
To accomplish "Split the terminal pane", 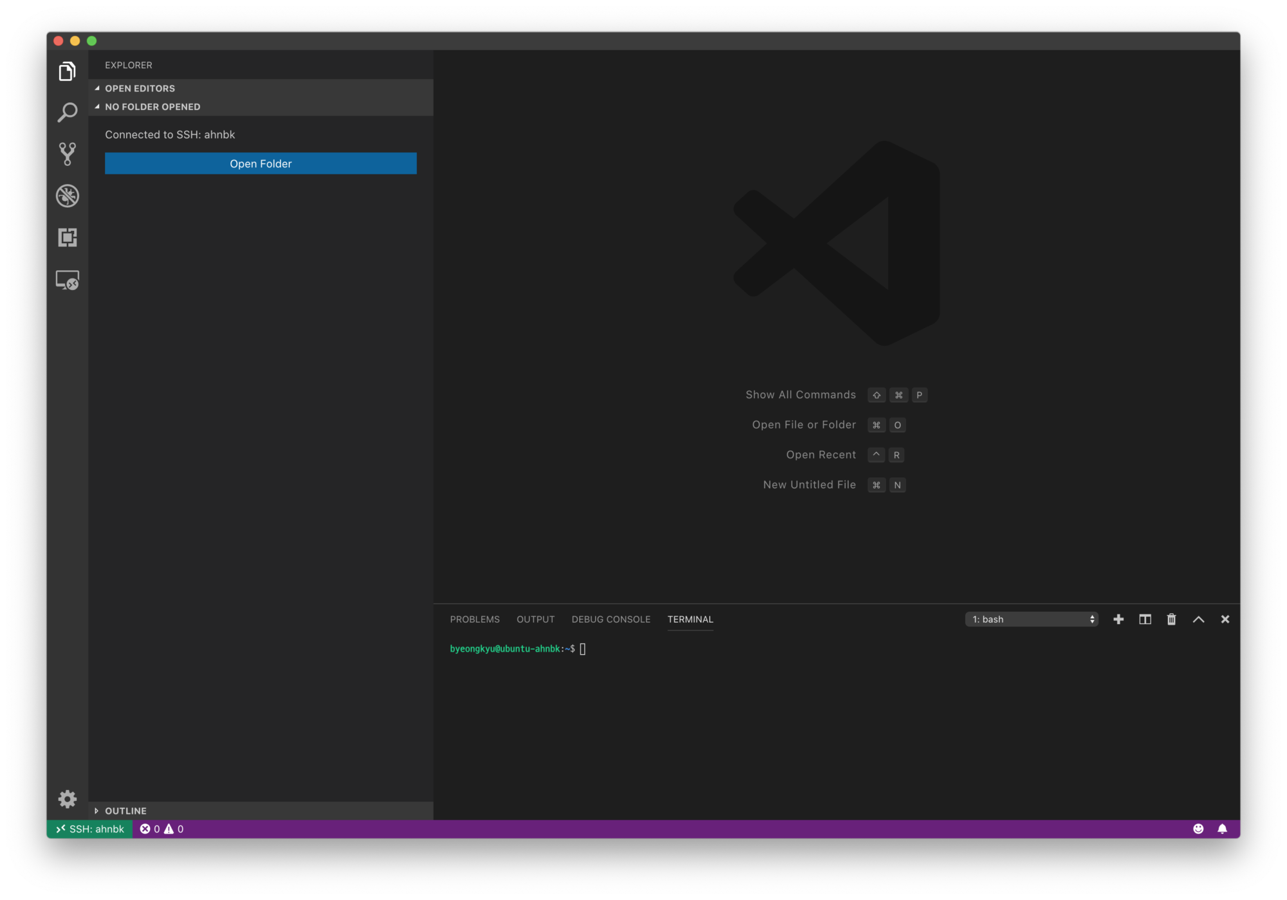I will [x=1145, y=619].
